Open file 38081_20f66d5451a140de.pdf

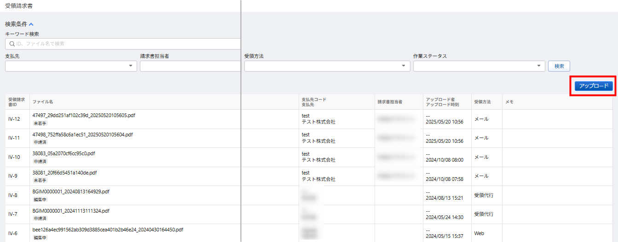64,173
